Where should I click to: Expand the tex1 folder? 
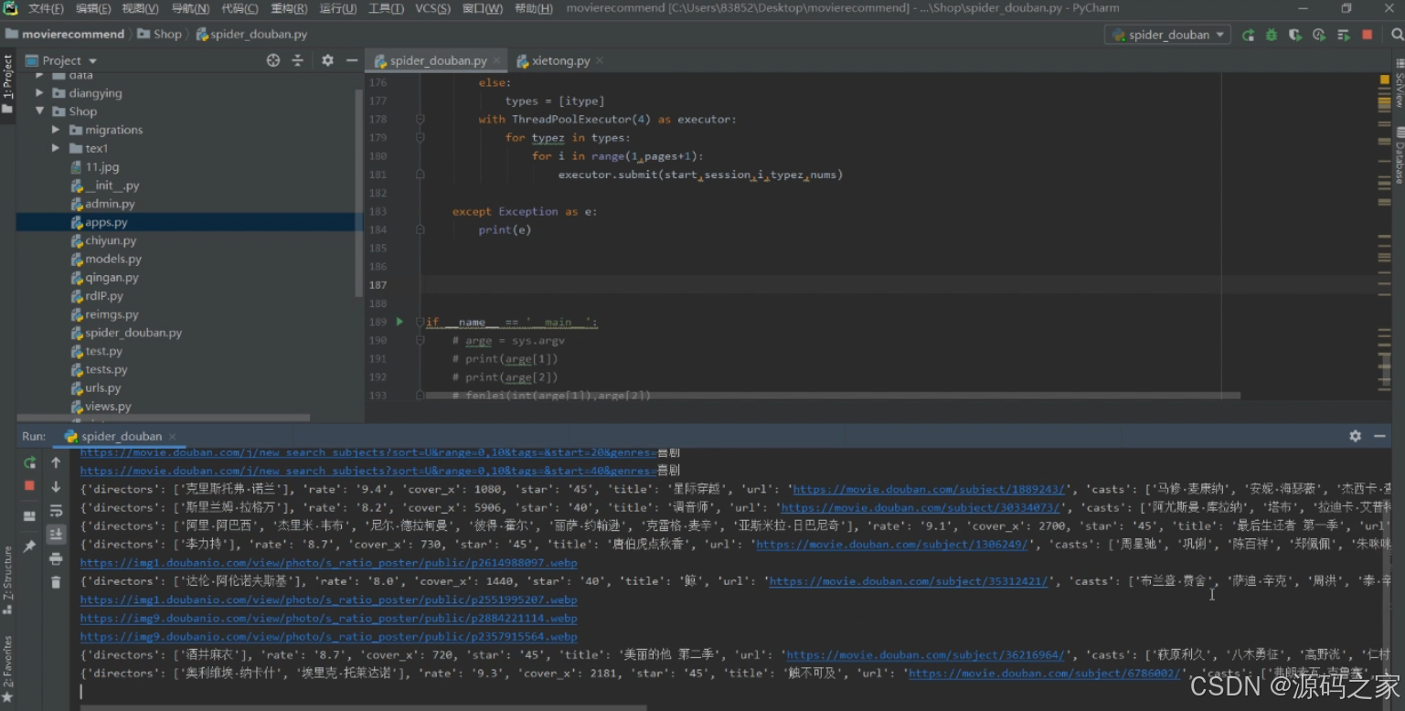(x=56, y=148)
